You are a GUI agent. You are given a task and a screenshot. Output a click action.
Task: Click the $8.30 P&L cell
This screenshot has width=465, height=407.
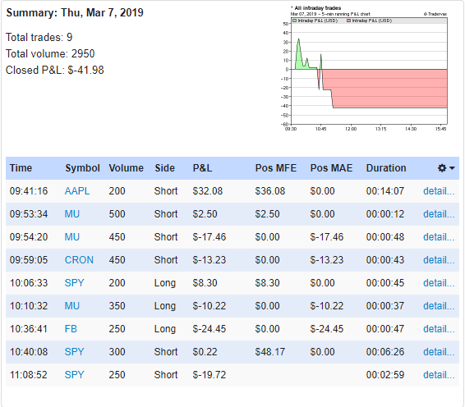pos(205,283)
